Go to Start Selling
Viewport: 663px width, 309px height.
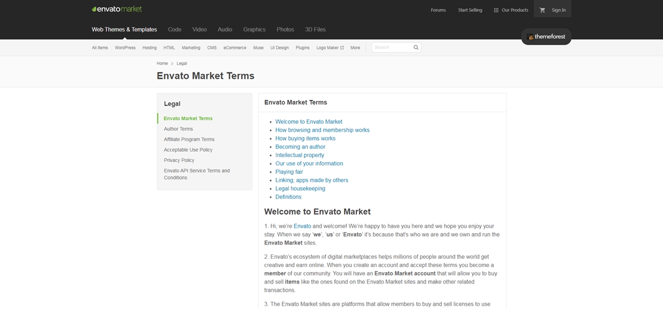coord(470,10)
